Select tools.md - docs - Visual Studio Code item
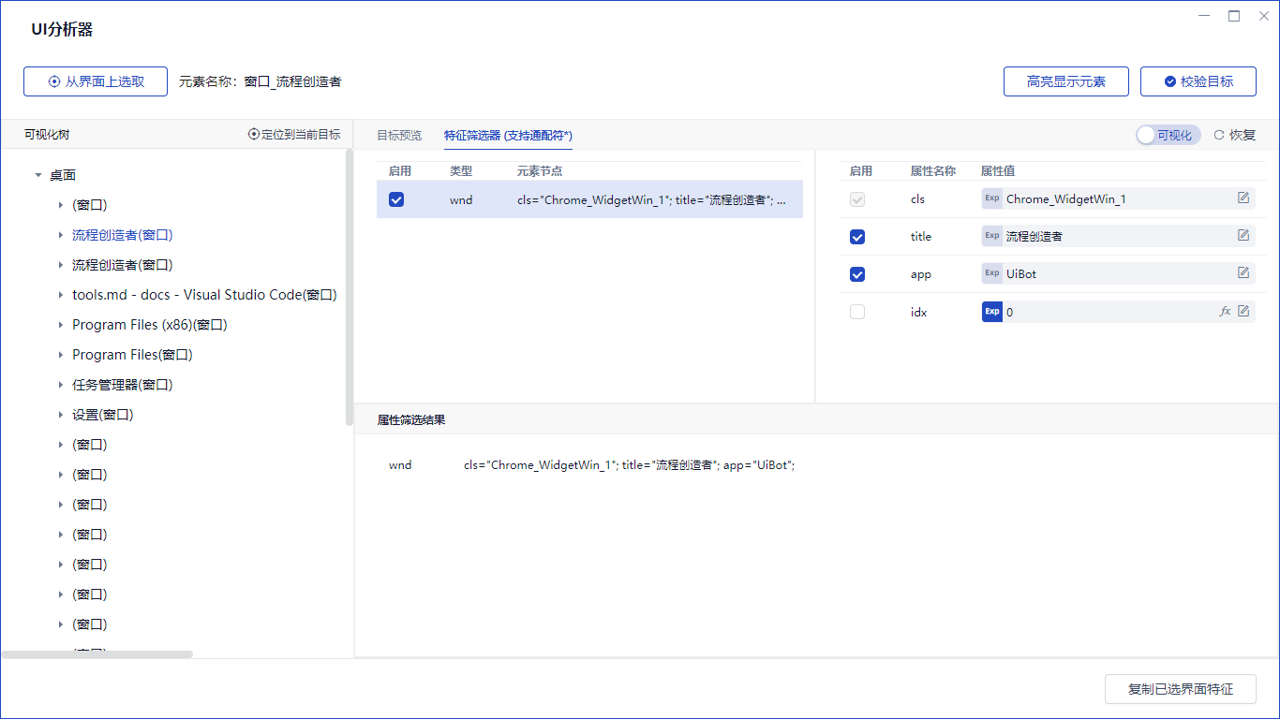The height and width of the screenshot is (719, 1280). coord(204,295)
